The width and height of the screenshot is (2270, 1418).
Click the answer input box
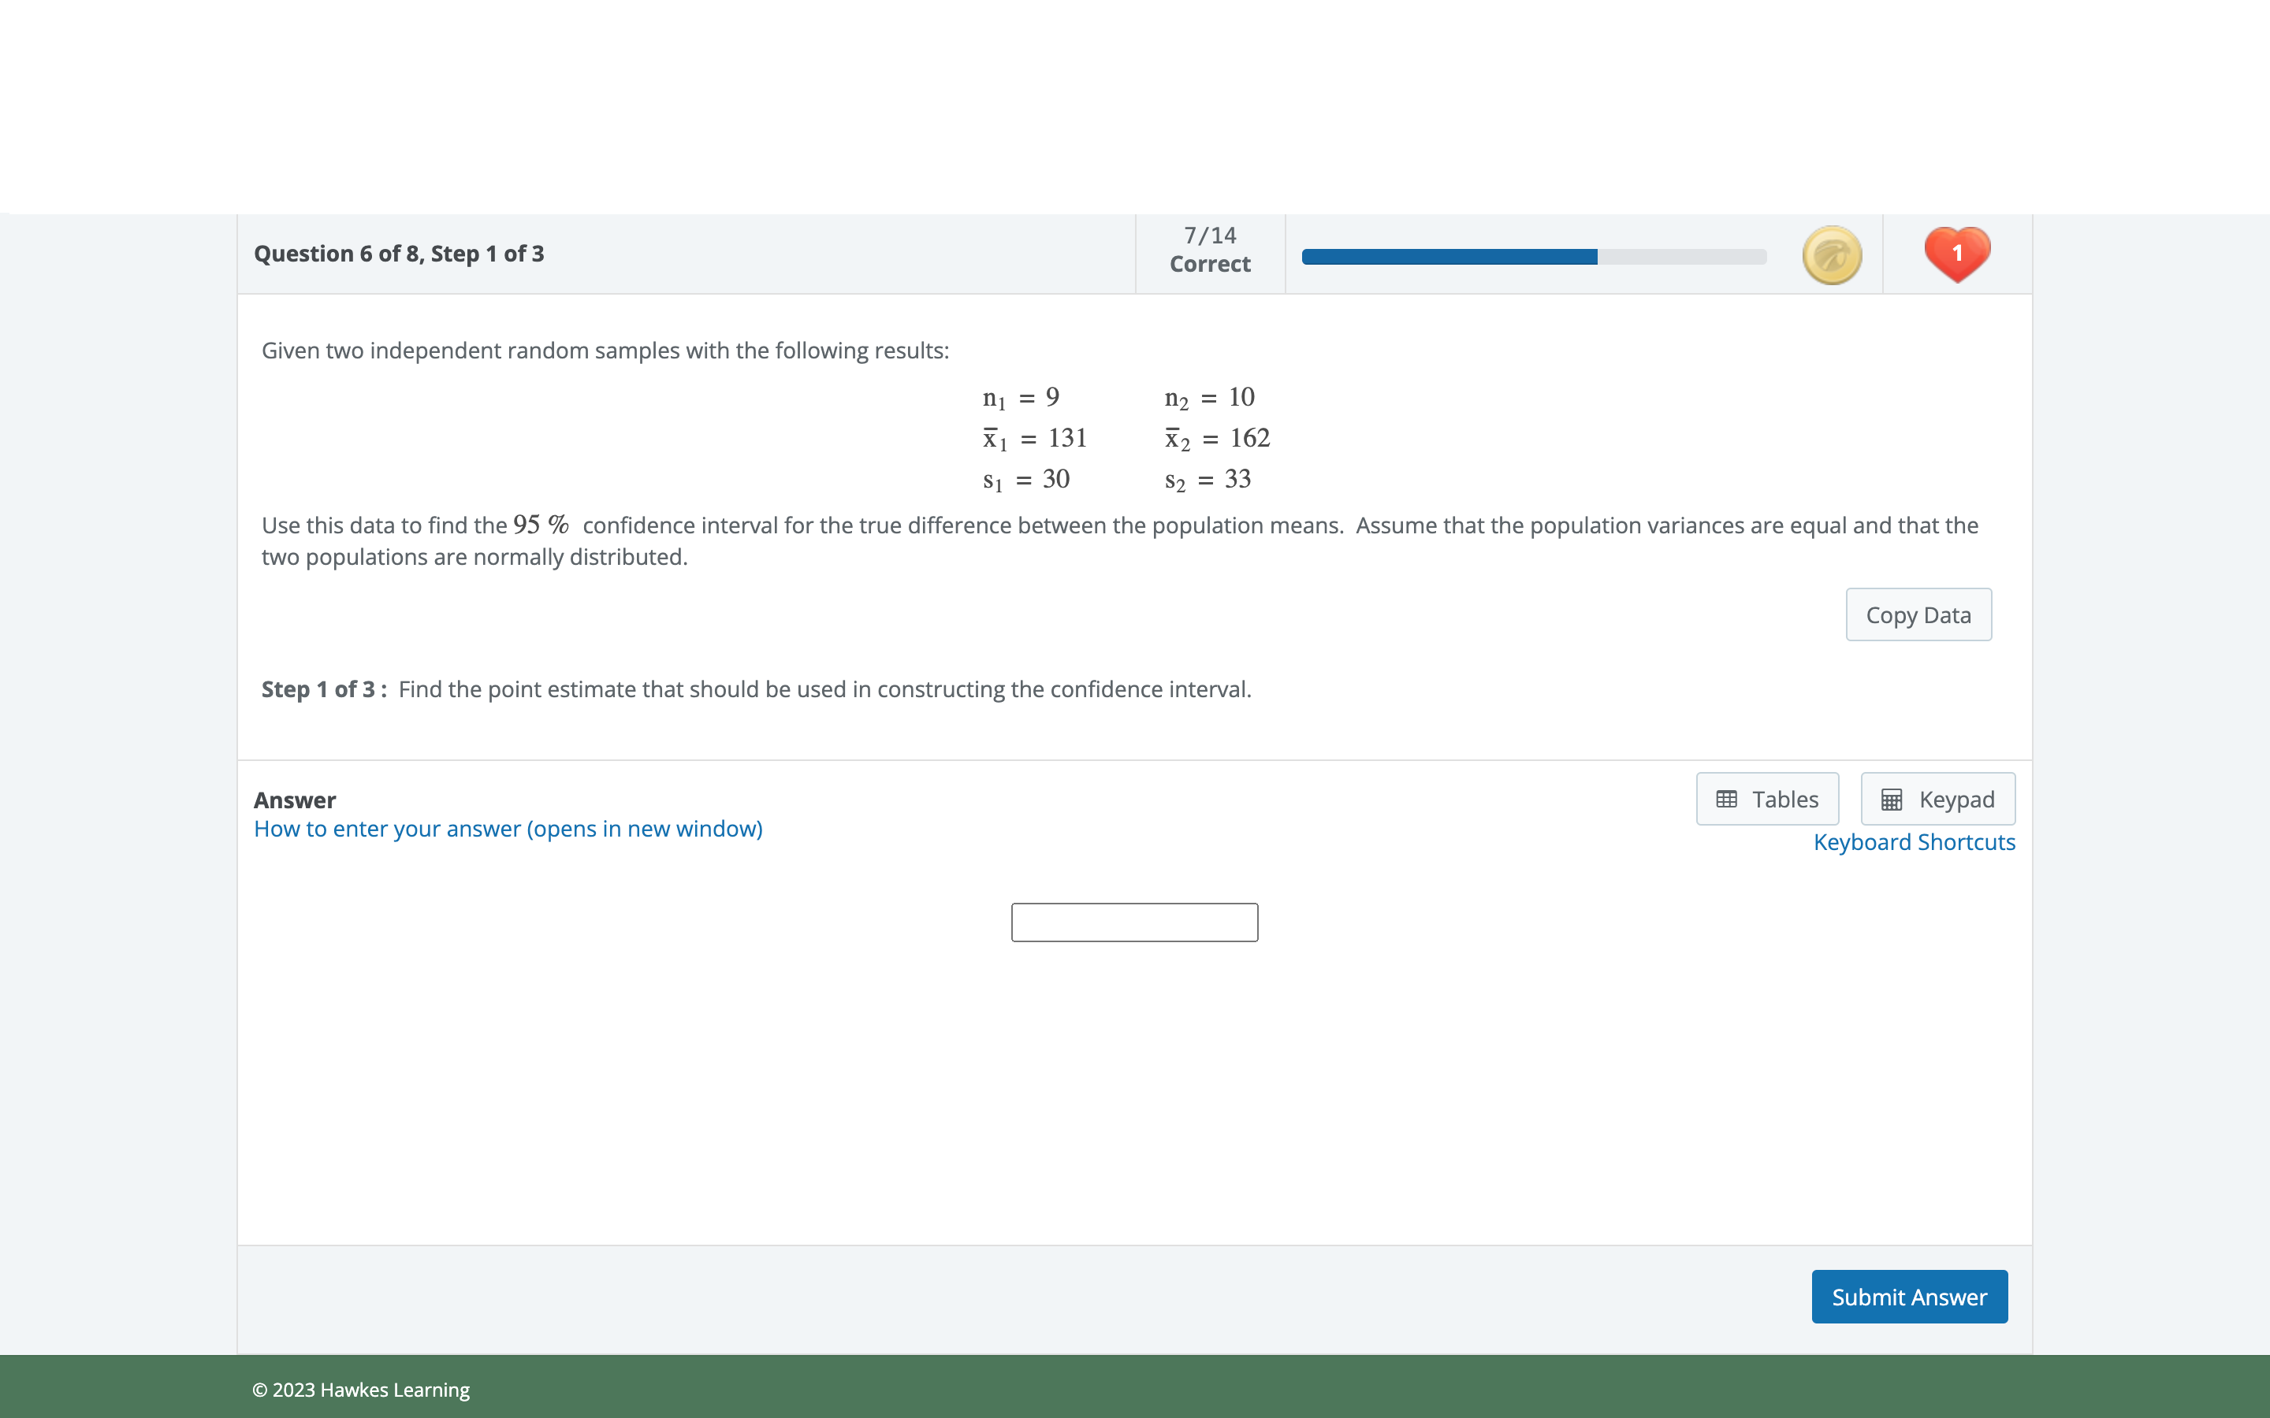click(1134, 922)
